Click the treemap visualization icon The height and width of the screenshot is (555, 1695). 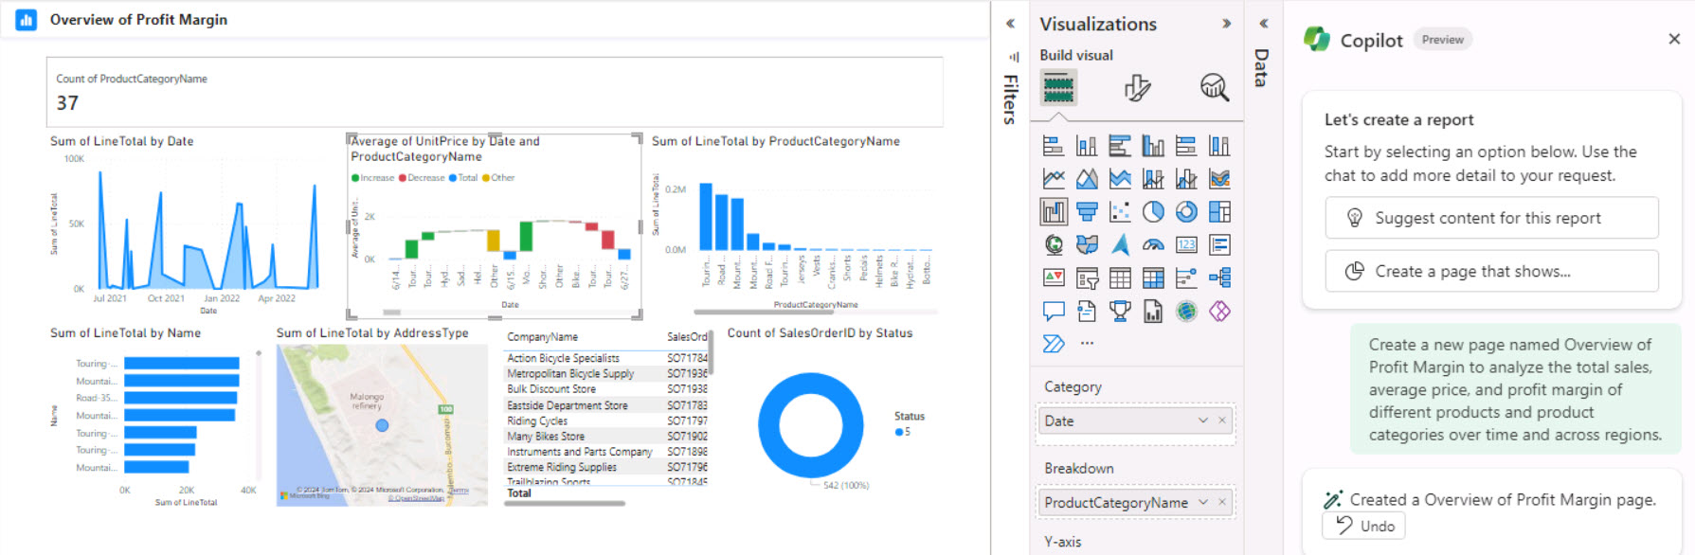coord(1219,212)
